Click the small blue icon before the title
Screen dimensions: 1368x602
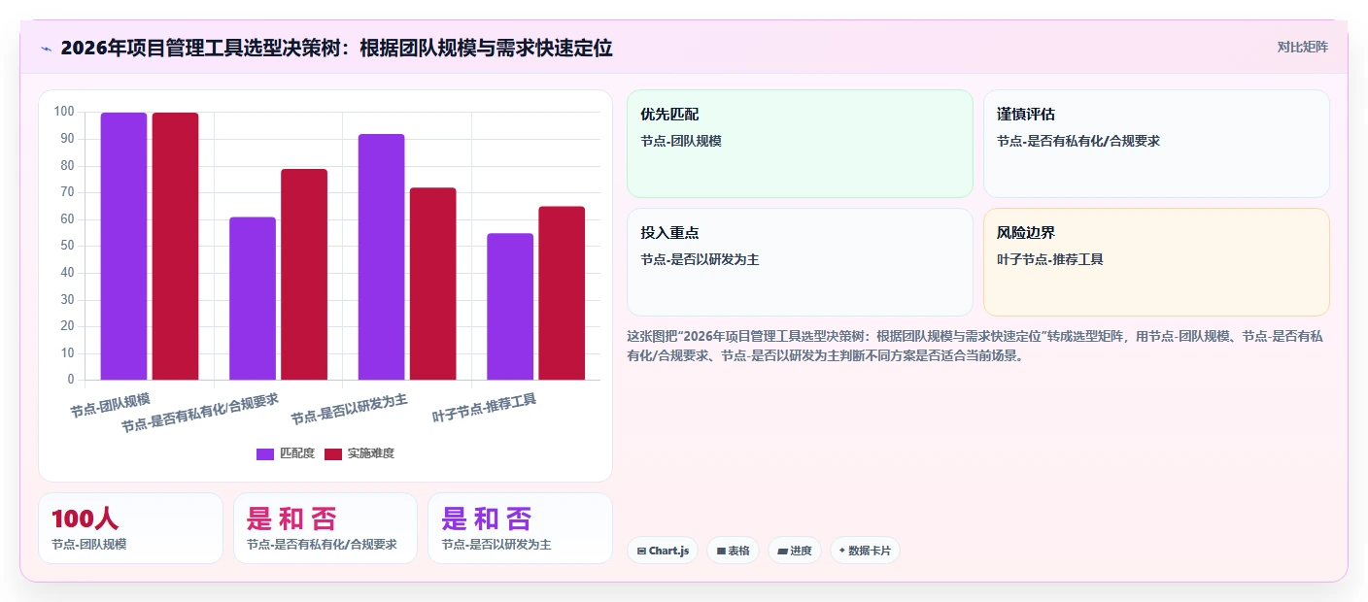[46, 49]
